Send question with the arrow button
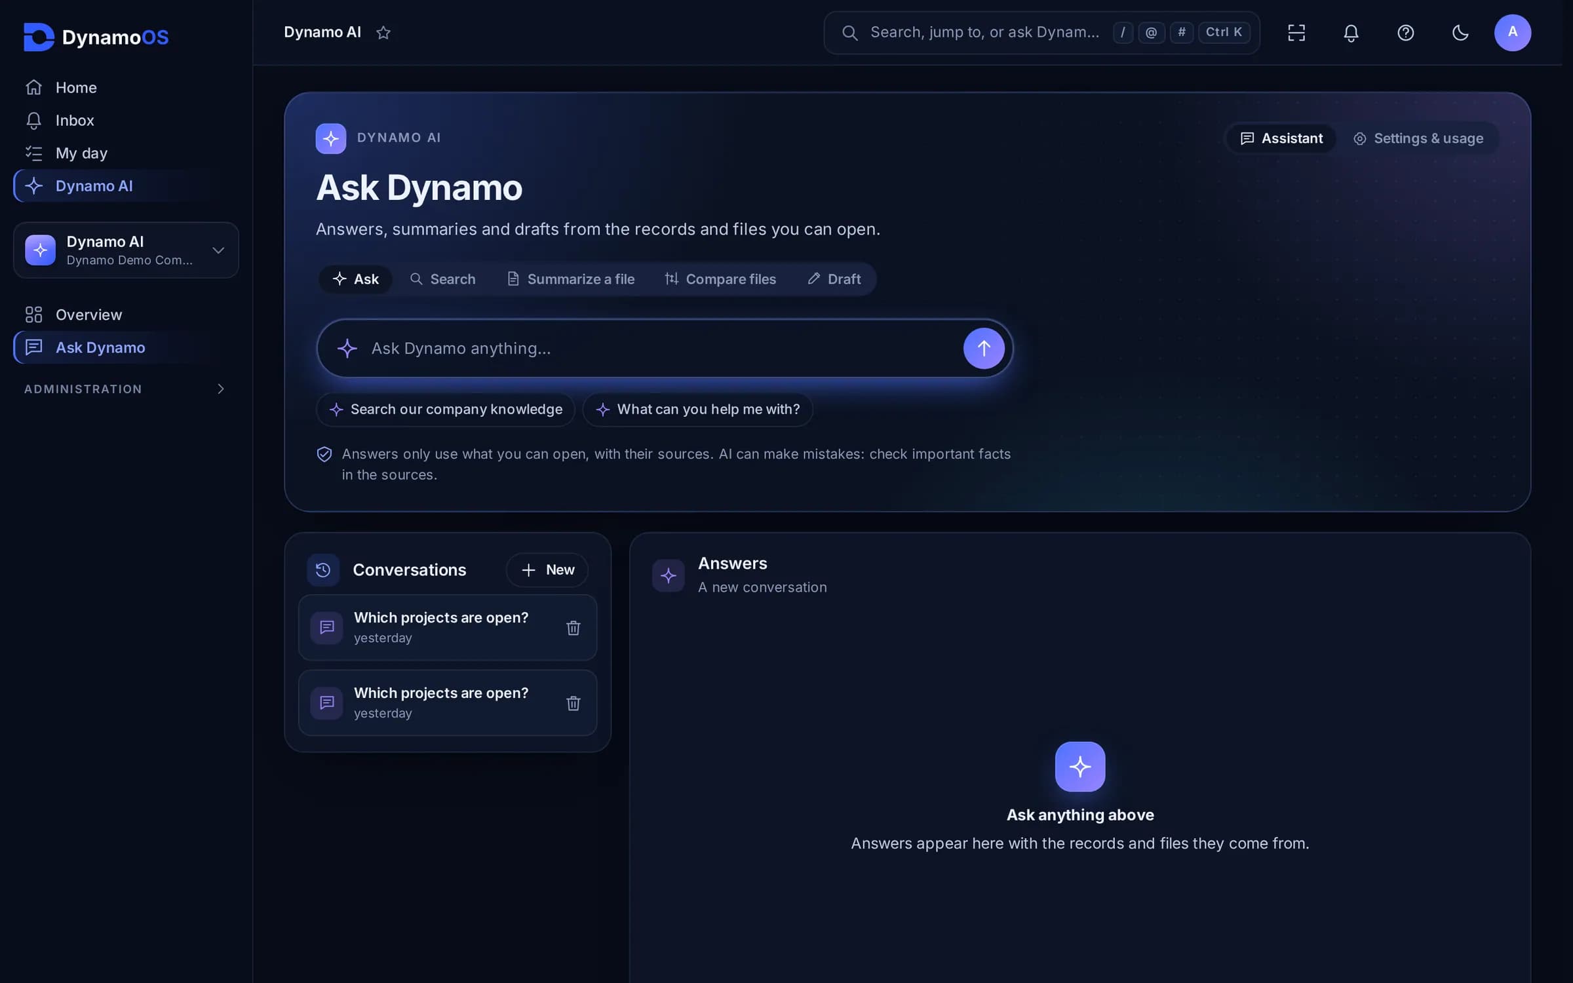1573x983 pixels. [x=984, y=348]
